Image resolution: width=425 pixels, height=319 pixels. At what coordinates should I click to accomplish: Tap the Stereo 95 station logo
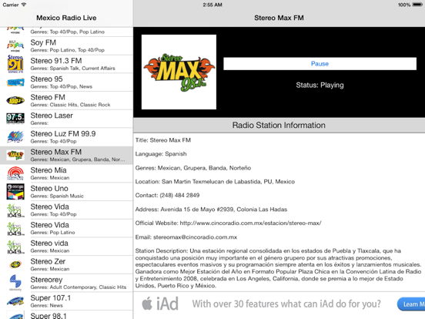point(15,82)
